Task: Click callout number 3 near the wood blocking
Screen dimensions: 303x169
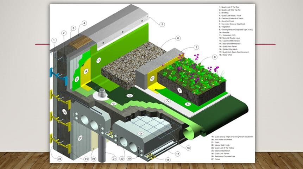Action: pyautogui.click(x=74, y=28)
